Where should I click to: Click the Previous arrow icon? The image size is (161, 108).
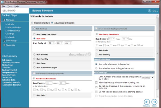point(147,102)
